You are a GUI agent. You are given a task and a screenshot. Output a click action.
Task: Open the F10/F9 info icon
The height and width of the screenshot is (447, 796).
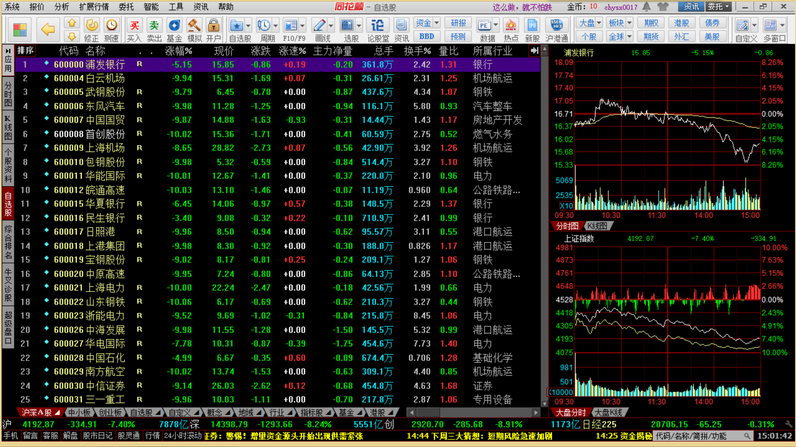(291, 26)
